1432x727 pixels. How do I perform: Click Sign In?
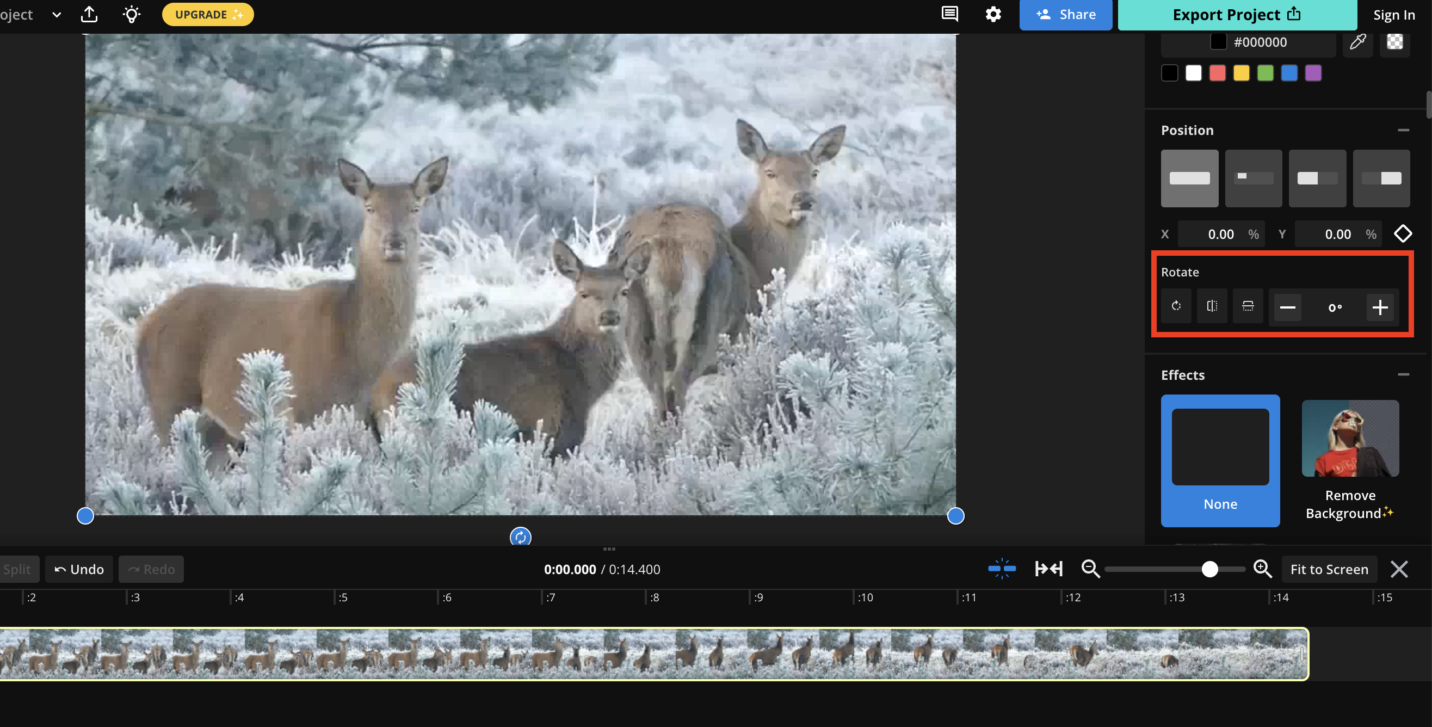click(x=1394, y=15)
